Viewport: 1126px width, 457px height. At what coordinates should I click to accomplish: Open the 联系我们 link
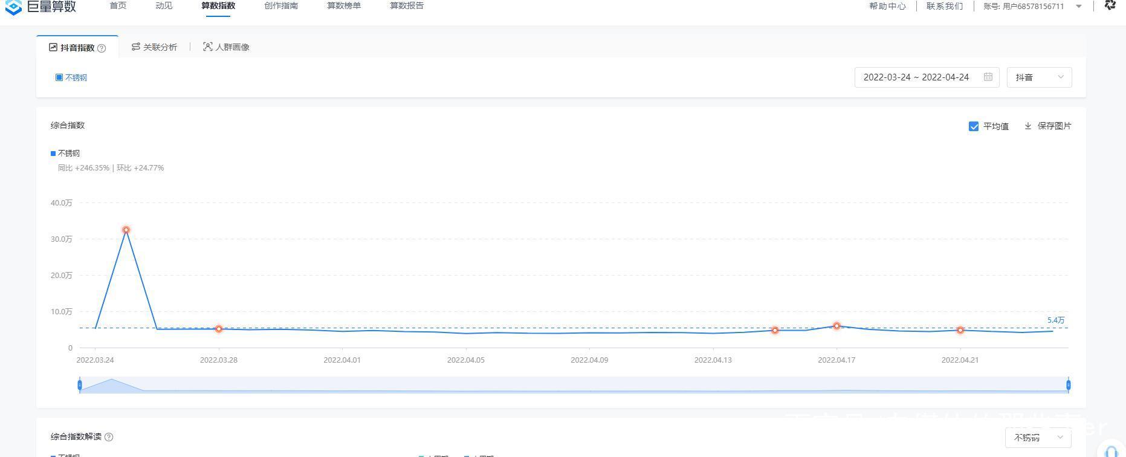945,6
